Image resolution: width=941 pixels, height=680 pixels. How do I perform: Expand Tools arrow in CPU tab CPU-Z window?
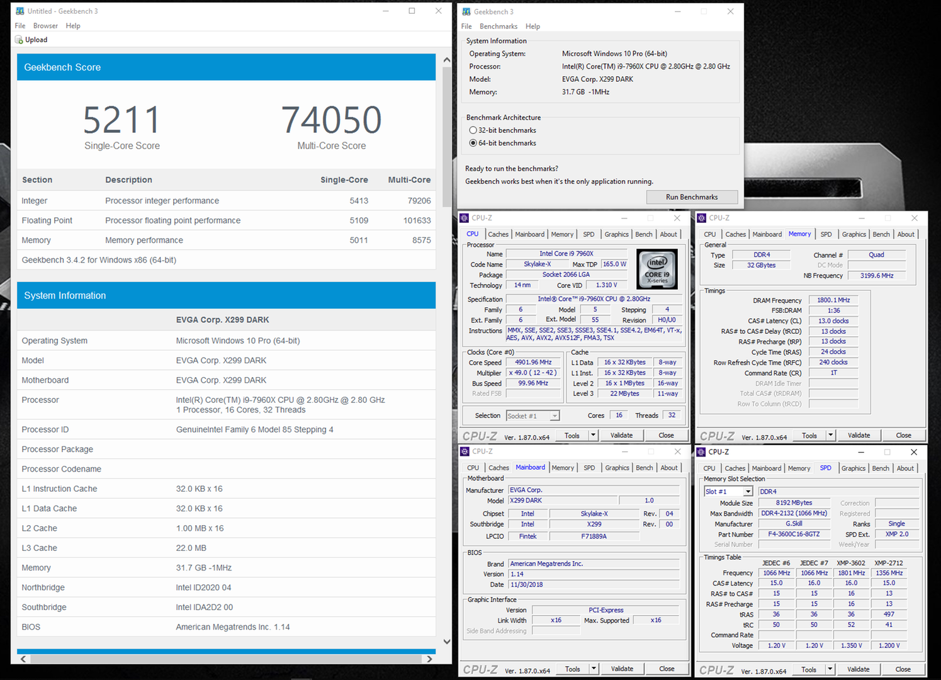pos(593,435)
